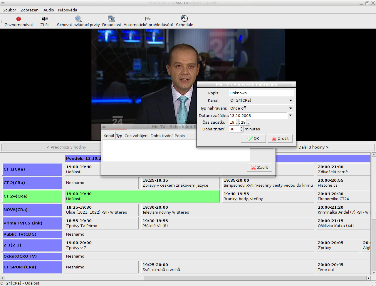Mute audio with the Ztišit speaker icon
This screenshot has height=286, width=376.
[45, 19]
